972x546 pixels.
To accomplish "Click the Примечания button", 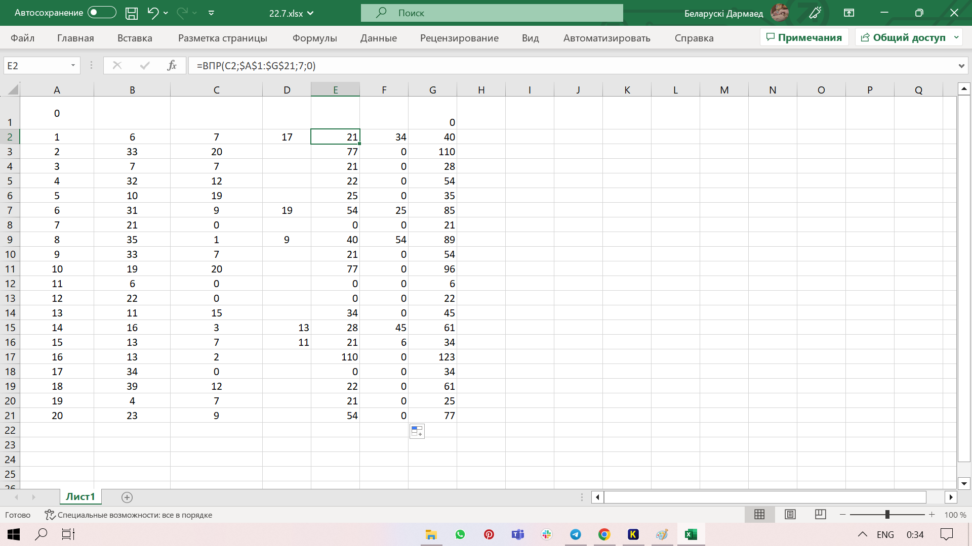I will coord(804,37).
